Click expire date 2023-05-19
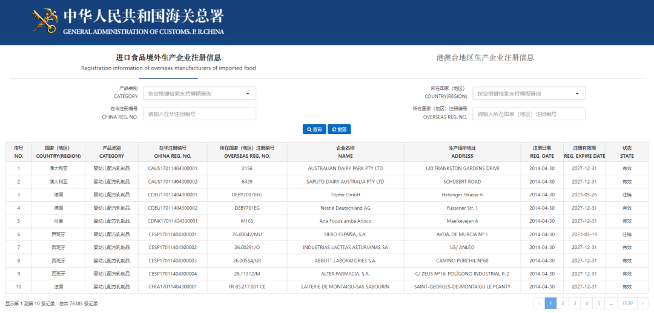This screenshot has height=313, width=654. (584, 234)
